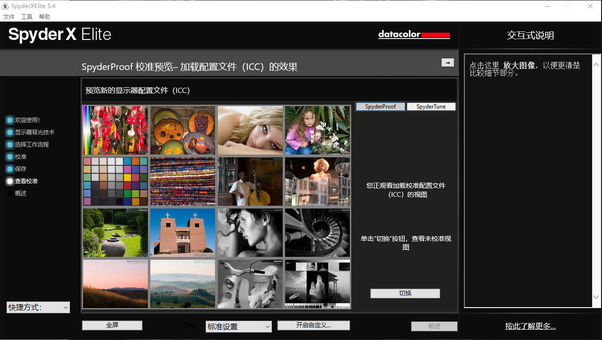Image resolution: width=602 pixels, height=340 pixels.
Task: Open the 文件 menu
Action: (x=9, y=17)
